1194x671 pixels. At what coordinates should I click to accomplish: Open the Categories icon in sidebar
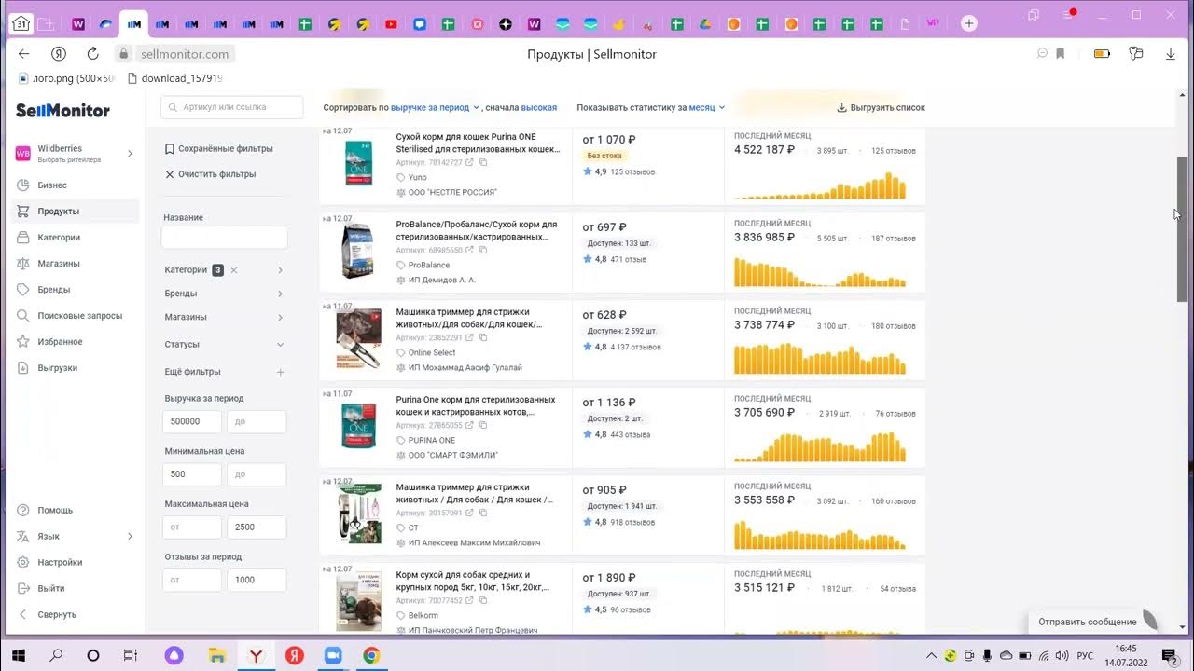[x=22, y=237]
